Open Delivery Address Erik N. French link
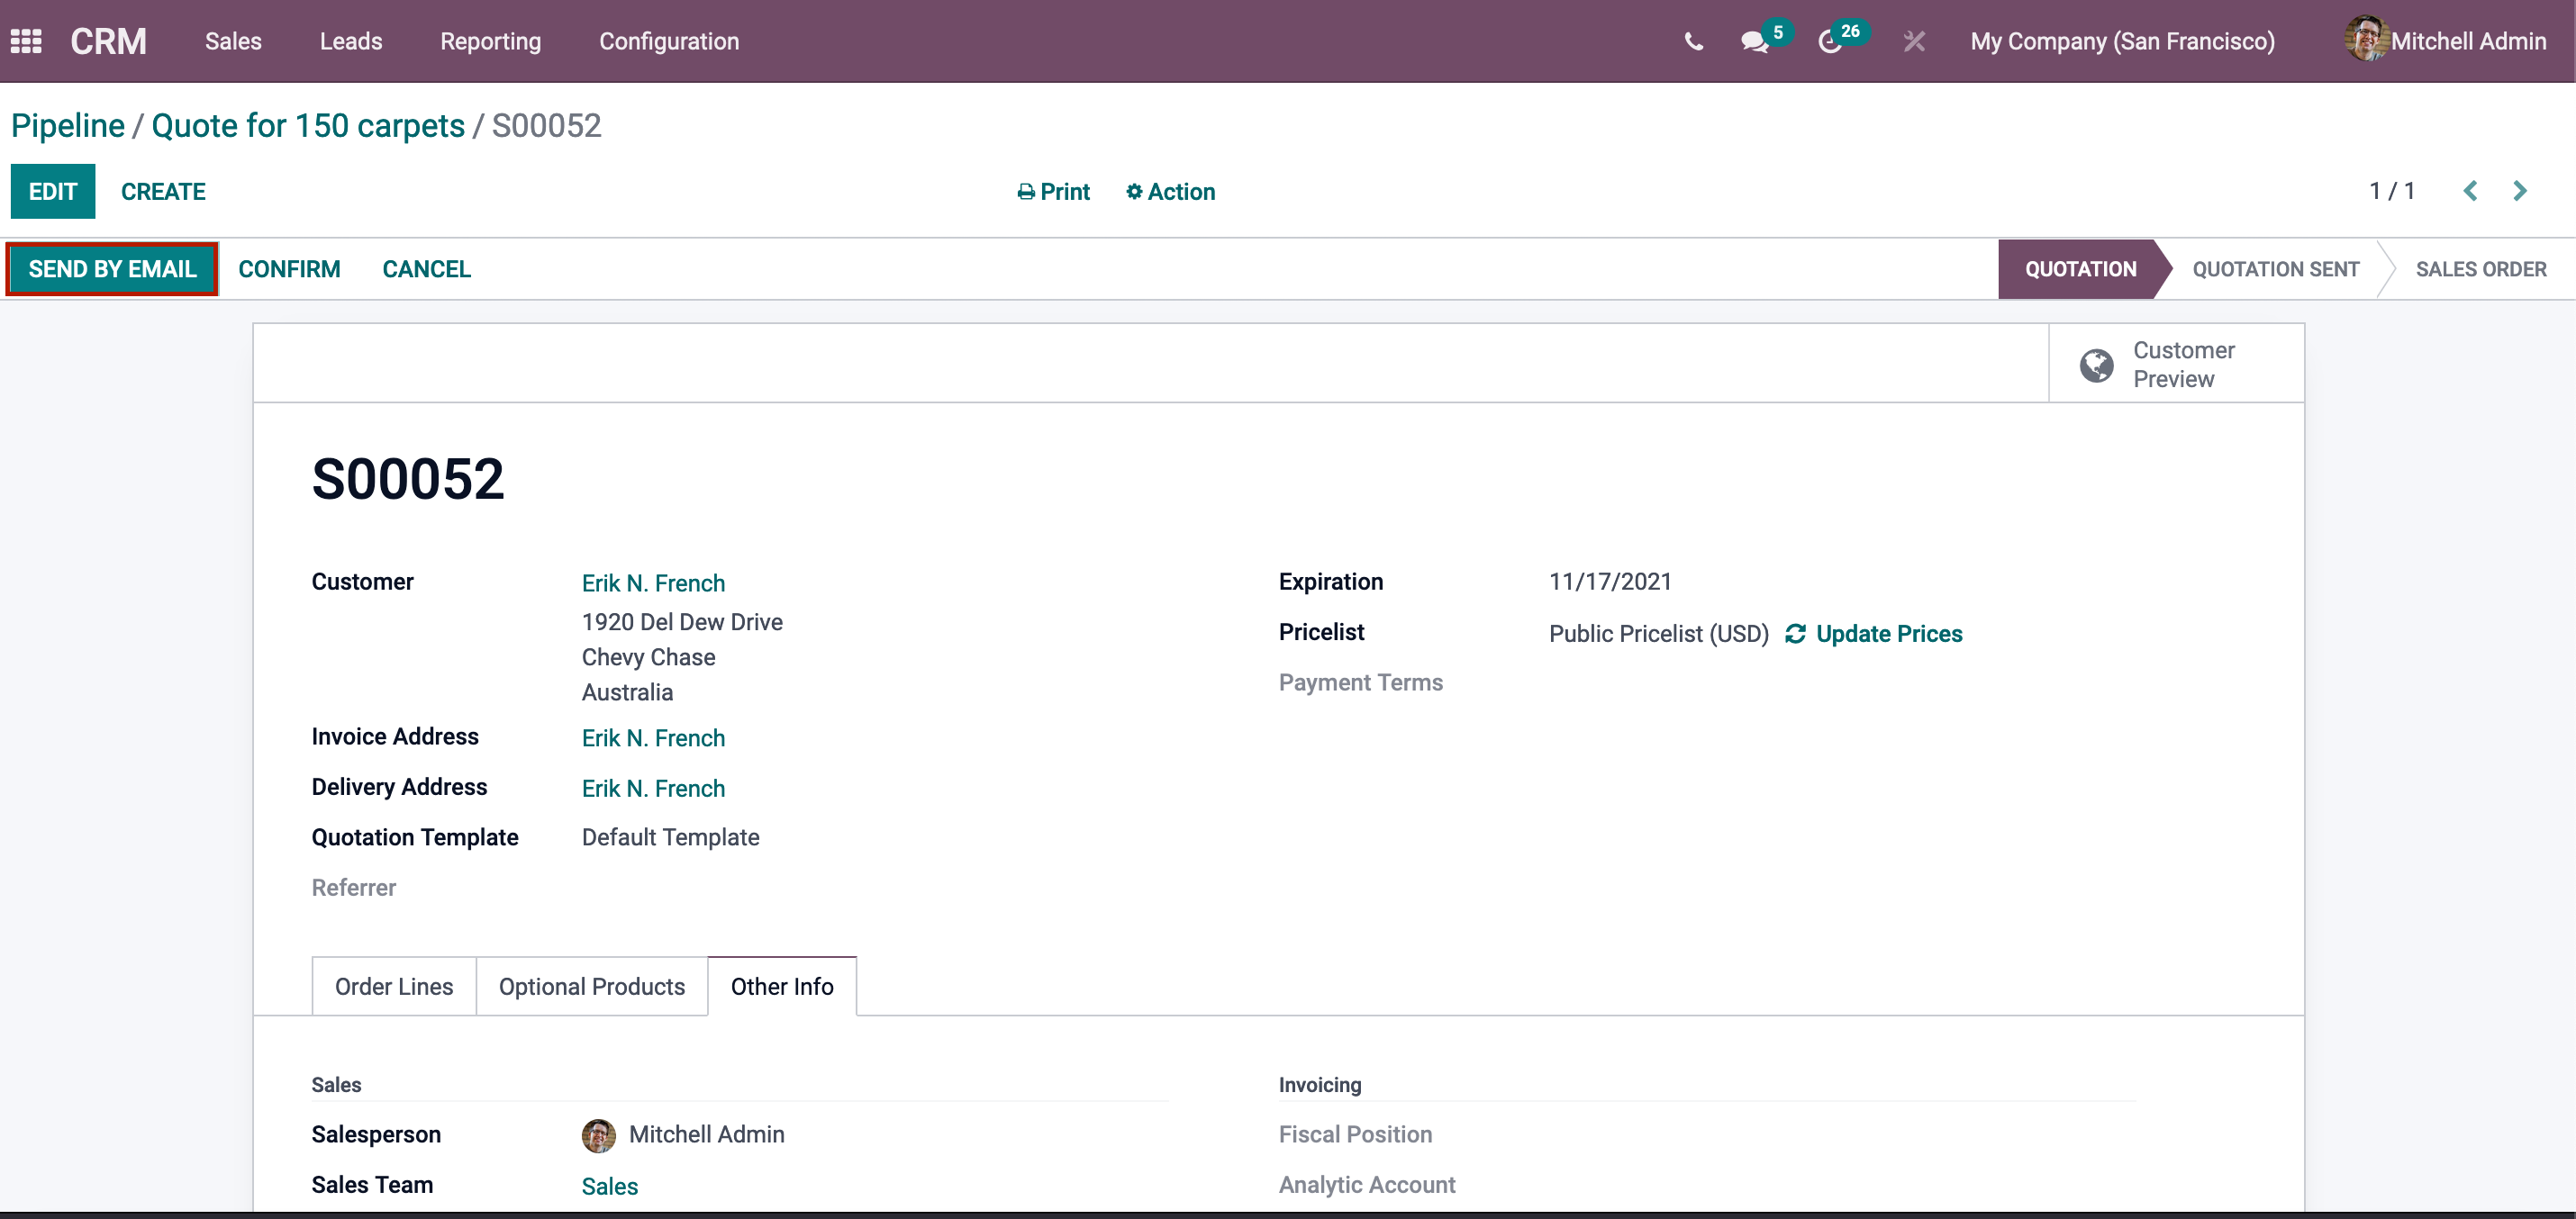 pos(653,789)
